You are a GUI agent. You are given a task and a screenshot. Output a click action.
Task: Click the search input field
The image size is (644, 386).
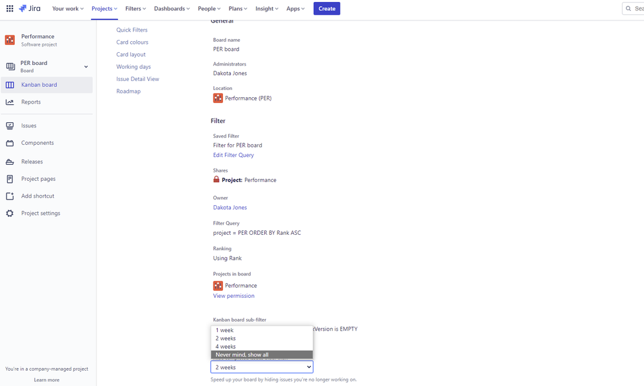633,8
